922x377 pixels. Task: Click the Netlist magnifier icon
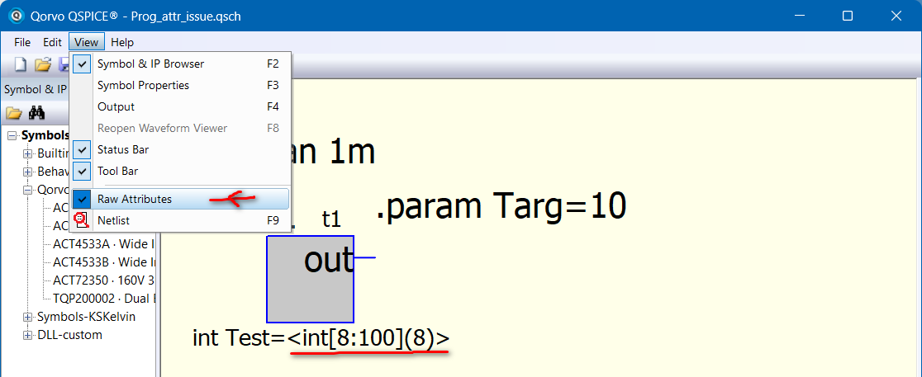[82, 221]
